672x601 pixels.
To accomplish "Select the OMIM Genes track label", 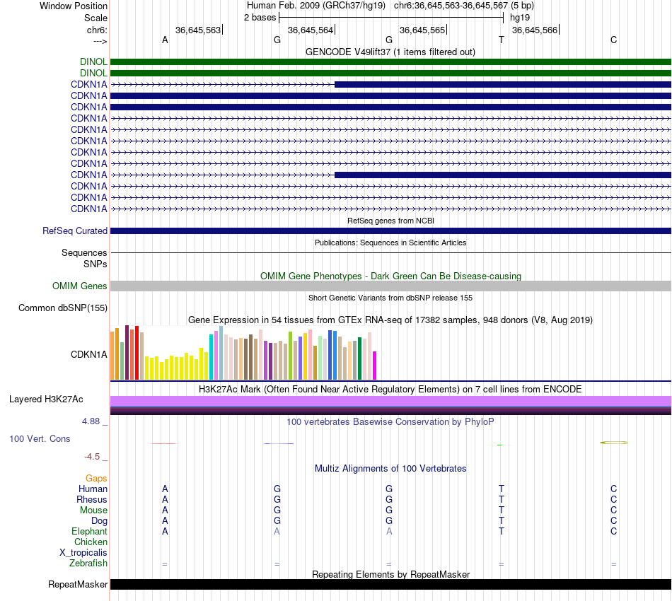I will click(80, 286).
